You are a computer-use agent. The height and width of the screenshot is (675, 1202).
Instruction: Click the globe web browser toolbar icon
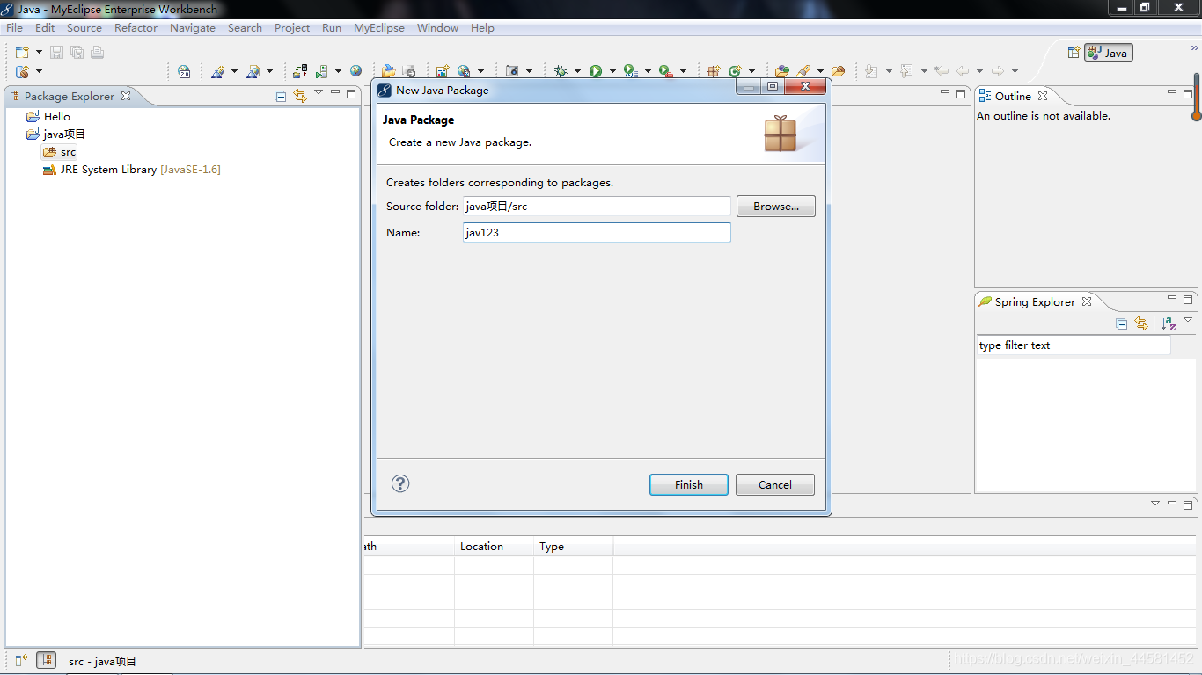(355, 71)
